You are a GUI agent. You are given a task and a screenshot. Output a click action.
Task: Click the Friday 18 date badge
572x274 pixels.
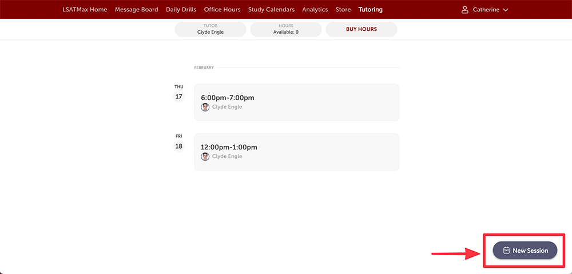coord(178,146)
